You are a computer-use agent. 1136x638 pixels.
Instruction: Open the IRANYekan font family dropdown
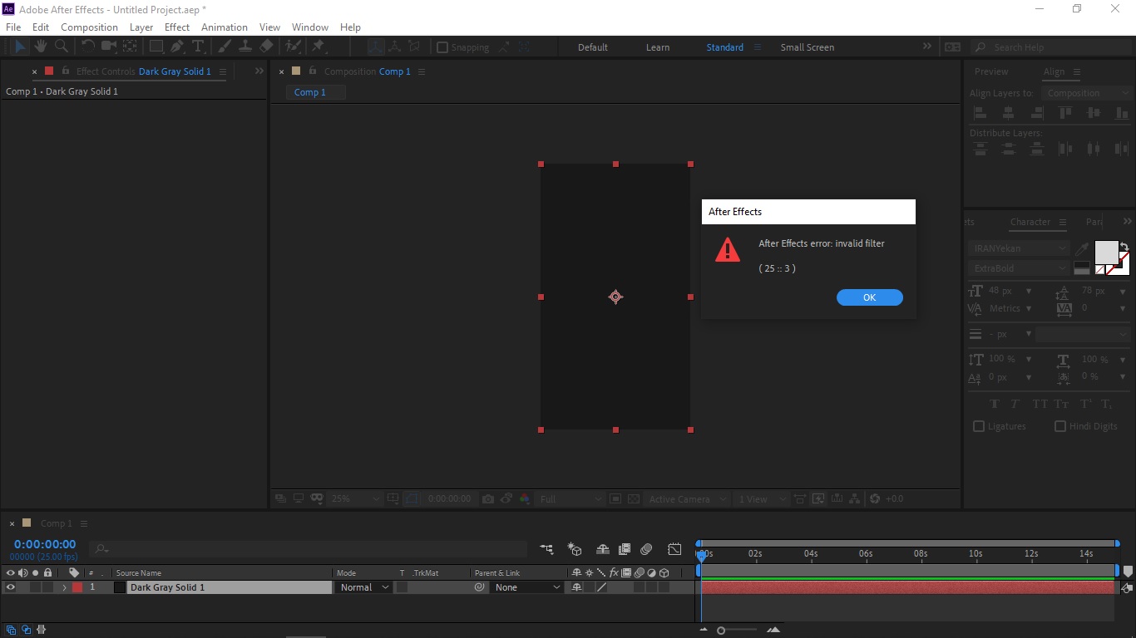(1020, 248)
